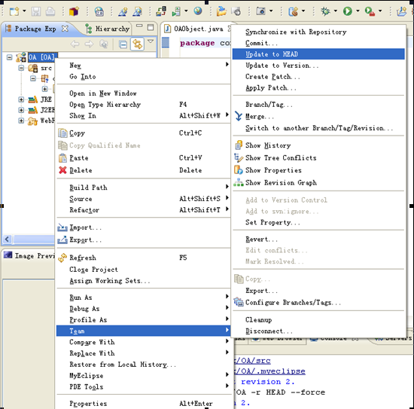The width and height of the screenshot is (414, 409).
Task: Click the /OA/src console link
Action: [252, 361]
